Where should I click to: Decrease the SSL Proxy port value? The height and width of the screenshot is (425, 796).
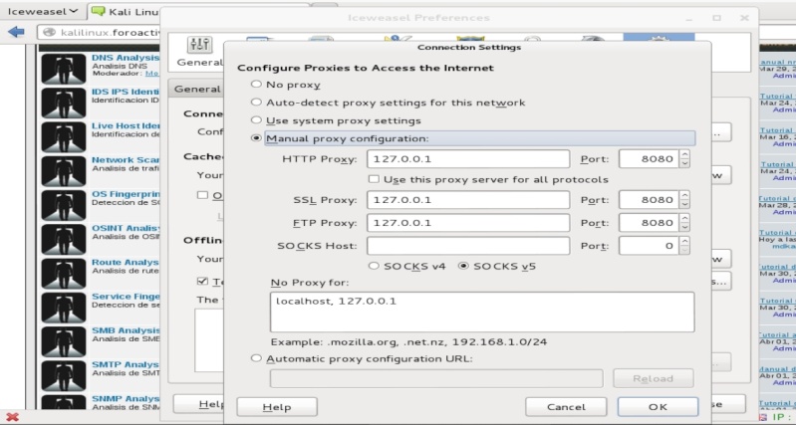[x=684, y=204]
